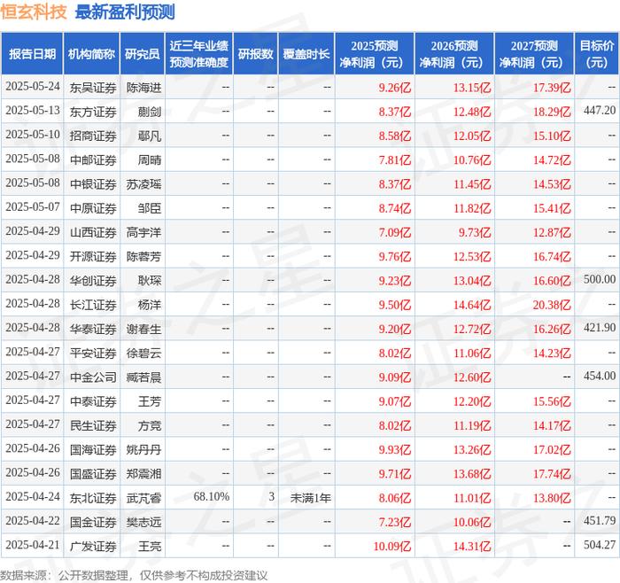620x583 pixels.
Task: Select institution 中原证券
Action: [93, 208]
